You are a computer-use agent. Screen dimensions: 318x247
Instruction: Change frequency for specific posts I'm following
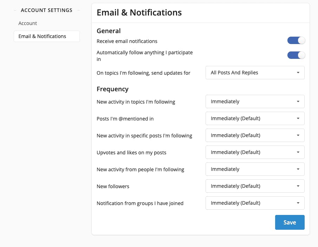[x=255, y=135]
